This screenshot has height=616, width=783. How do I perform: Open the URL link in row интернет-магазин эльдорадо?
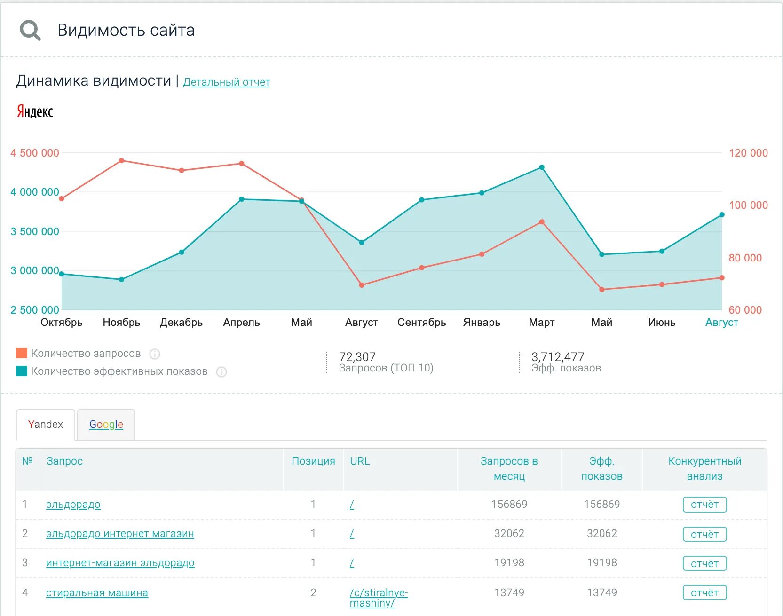[x=352, y=563]
